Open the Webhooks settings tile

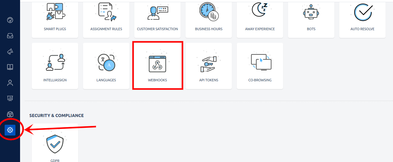tap(157, 66)
